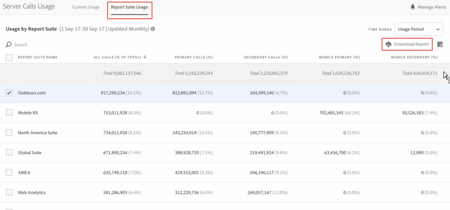Sort by Secondary Calls column header

click(265, 57)
